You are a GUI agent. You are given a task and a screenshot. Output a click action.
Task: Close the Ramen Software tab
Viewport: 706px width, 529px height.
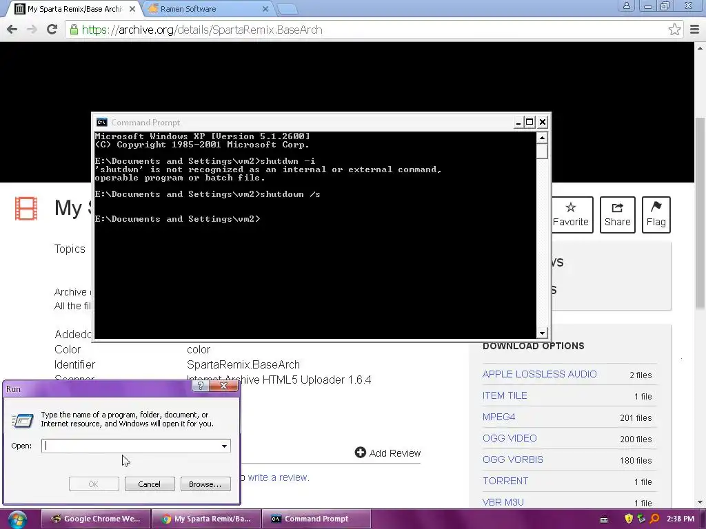click(x=265, y=9)
